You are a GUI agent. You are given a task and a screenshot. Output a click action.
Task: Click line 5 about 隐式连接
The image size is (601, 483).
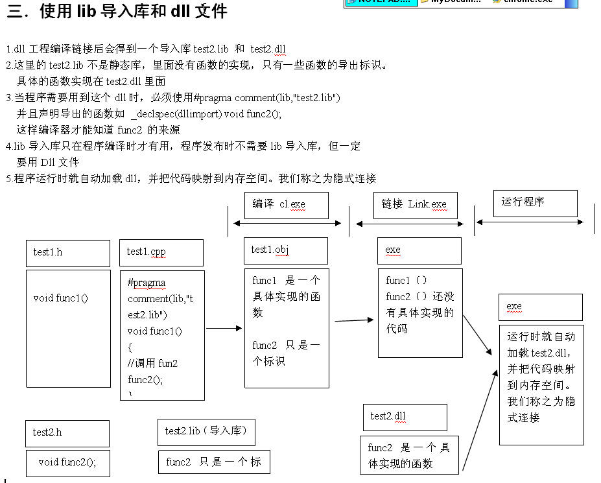[x=191, y=178]
